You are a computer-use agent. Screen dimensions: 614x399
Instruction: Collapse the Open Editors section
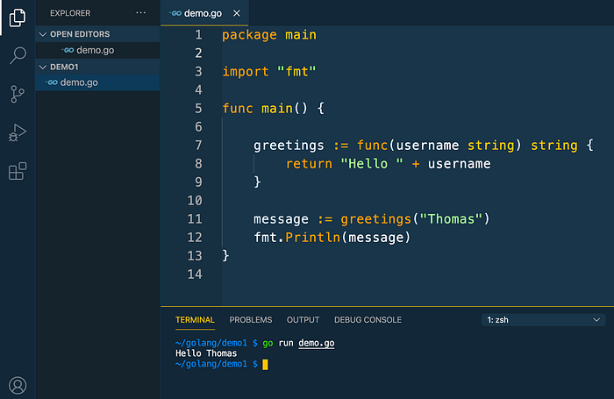(x=97, y=34)
